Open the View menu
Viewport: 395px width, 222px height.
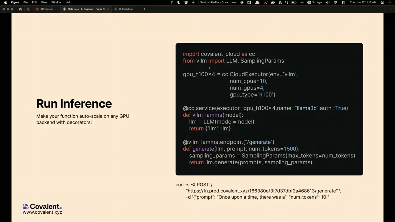[x=44, y=2]
